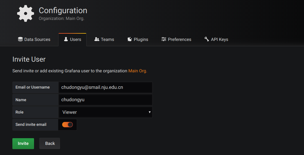Click the API Keys key icon
Viewport: 304px width, 155px height.
tap(207, 39)
